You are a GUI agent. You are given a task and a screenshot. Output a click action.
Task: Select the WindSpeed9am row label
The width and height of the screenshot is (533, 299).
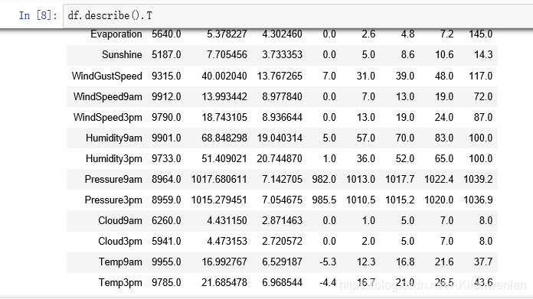pos(108,96)
